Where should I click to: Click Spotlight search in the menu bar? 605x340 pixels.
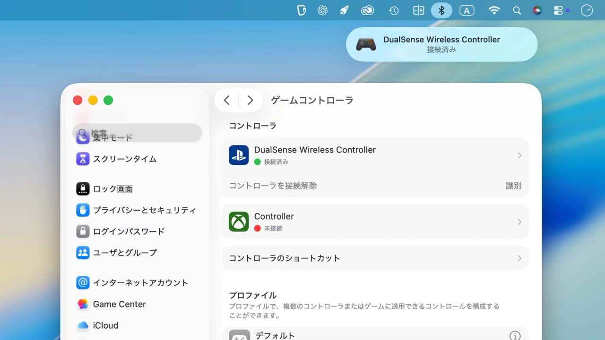pyautogui.click(x=517, y=10)
